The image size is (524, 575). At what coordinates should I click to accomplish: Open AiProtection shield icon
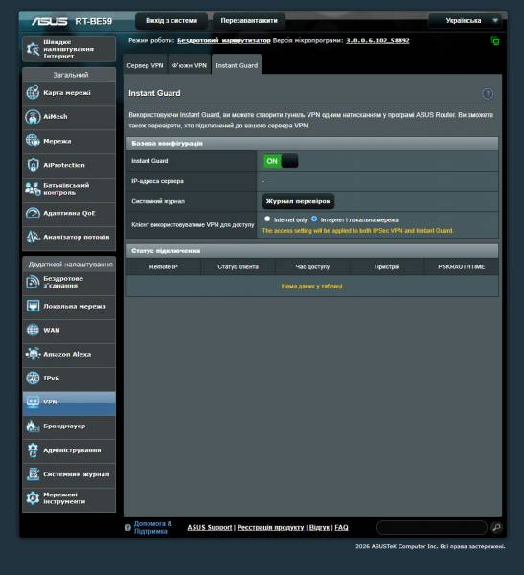33,165
